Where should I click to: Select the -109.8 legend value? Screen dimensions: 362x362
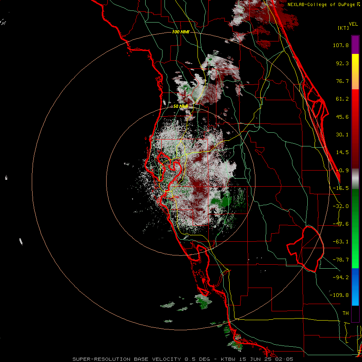339,295
